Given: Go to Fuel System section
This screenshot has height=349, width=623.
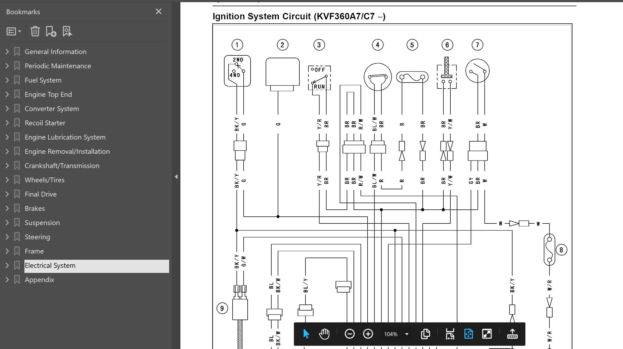Looking at the screenshot, I should point(43,80).
